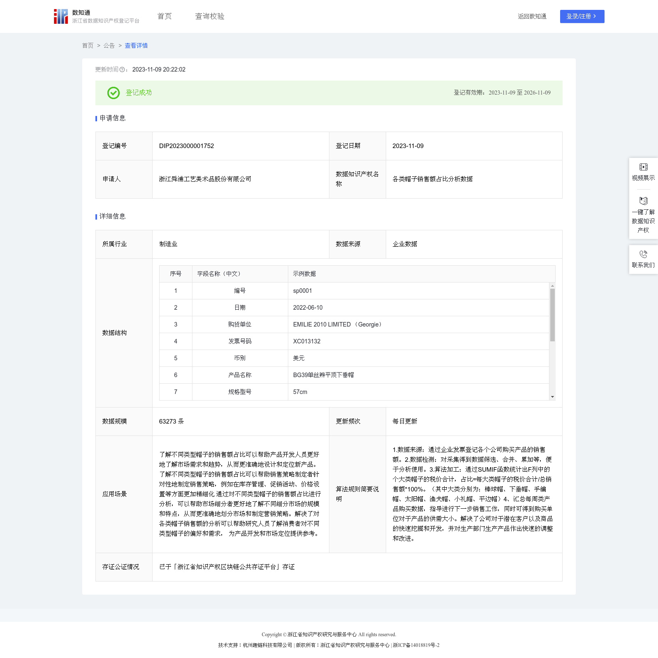Screen dimensions: 658x658
Task: Go to 公告 in the breadcrumb
Action: 109,46
